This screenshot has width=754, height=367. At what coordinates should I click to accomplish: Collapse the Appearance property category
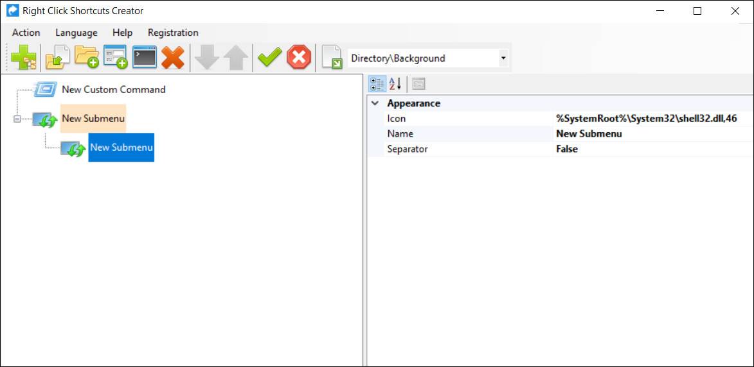pos(375,103)
